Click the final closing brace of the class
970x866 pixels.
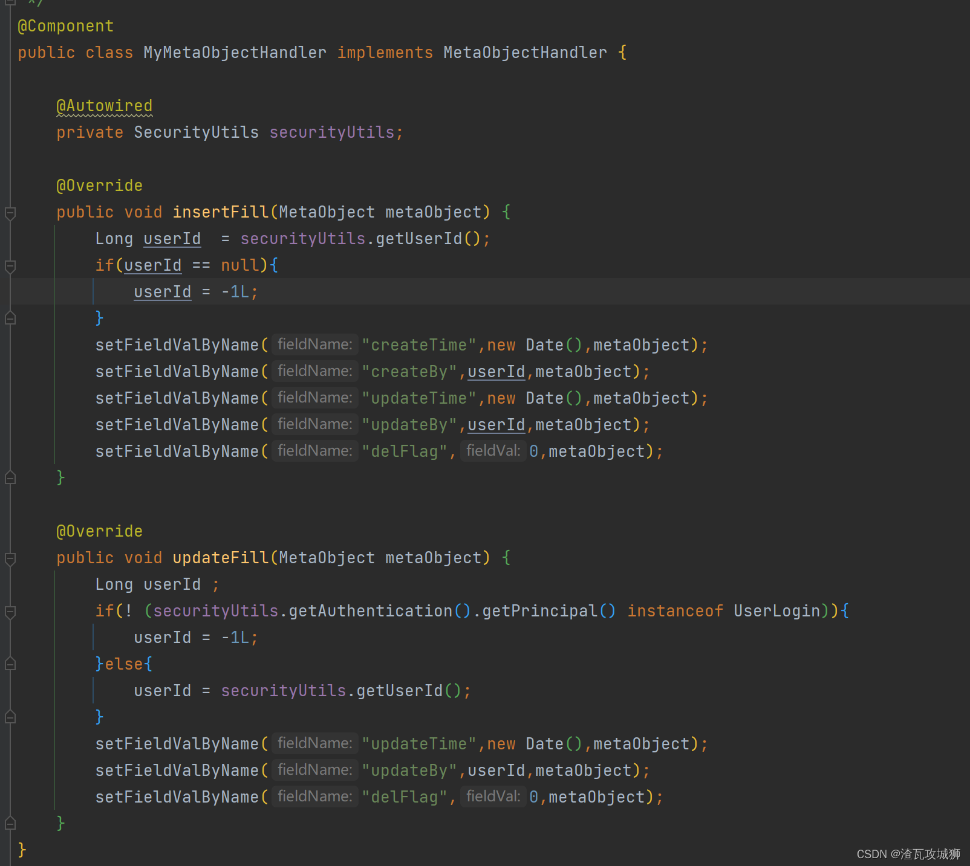point(22,850)
